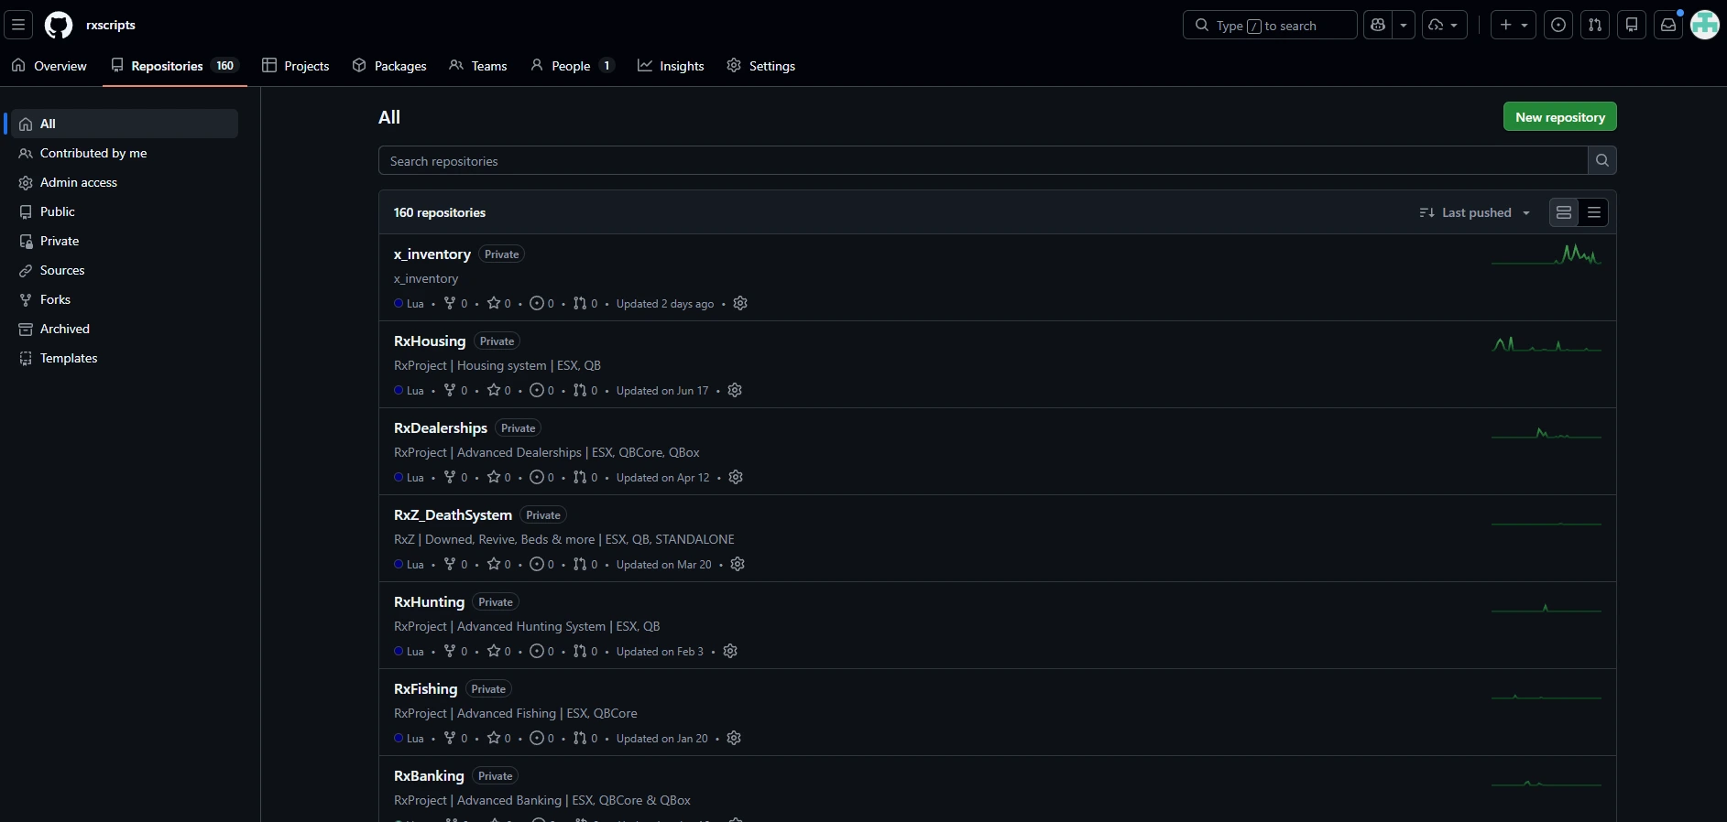Open settings gear for x_inventory
This screenshot has height=822, width=1727.
740,303
